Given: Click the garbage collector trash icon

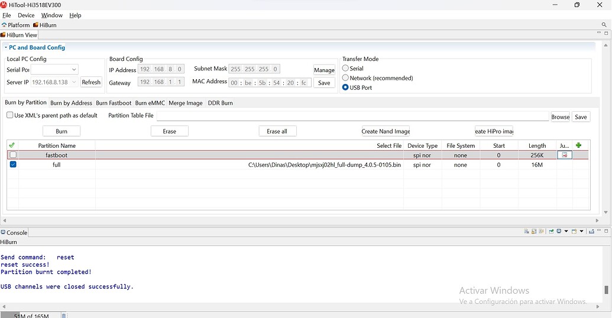Looking at the screenshot, I should pos(64,315).
